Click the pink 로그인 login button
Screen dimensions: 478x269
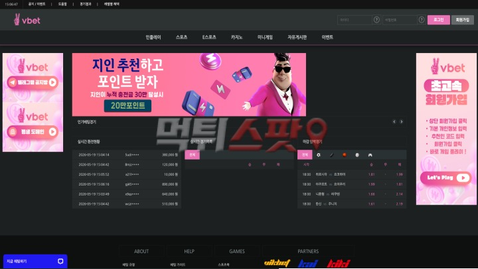pos(438,20)
